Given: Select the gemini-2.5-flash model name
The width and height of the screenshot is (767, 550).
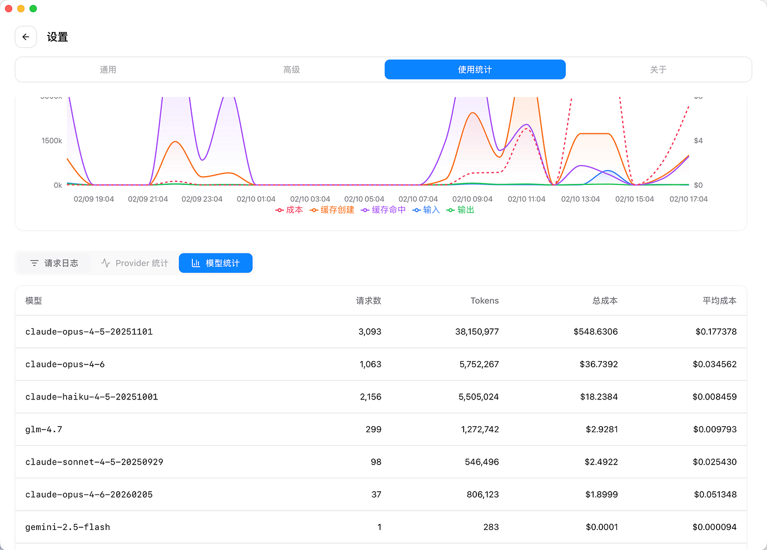Looking at the screenshot, I should (68, 527).
